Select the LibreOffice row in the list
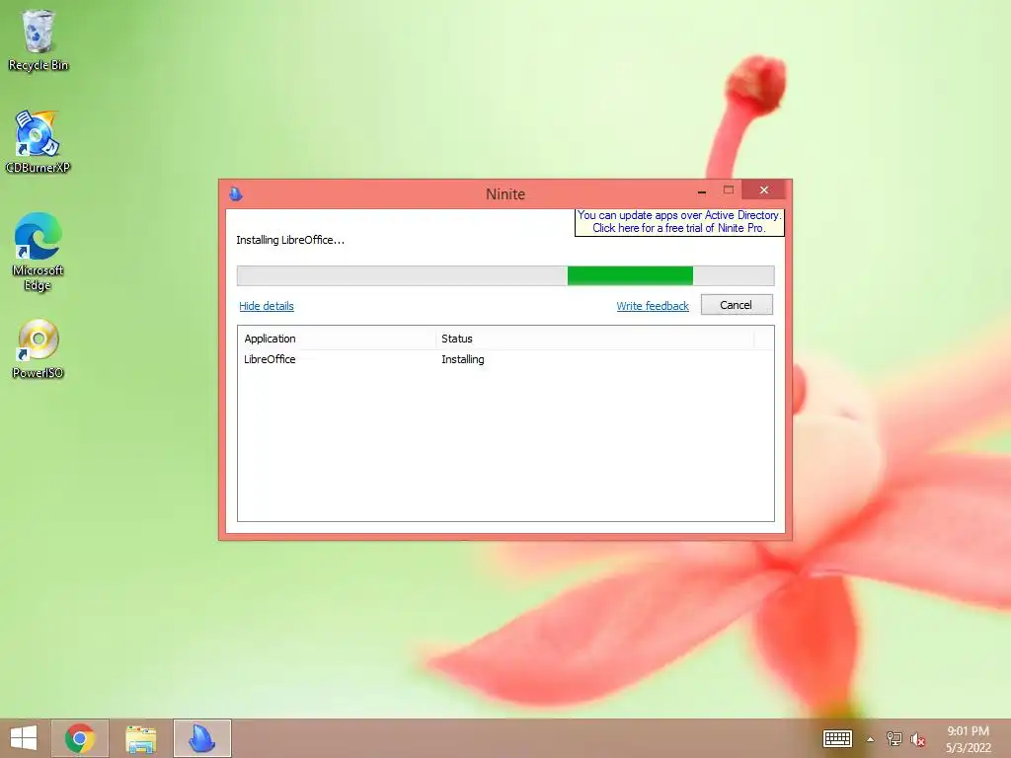 [x=505, y=359]
